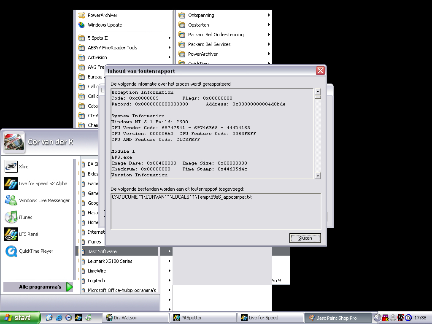Expand the Logitech submenu arrow

(170, 281)
